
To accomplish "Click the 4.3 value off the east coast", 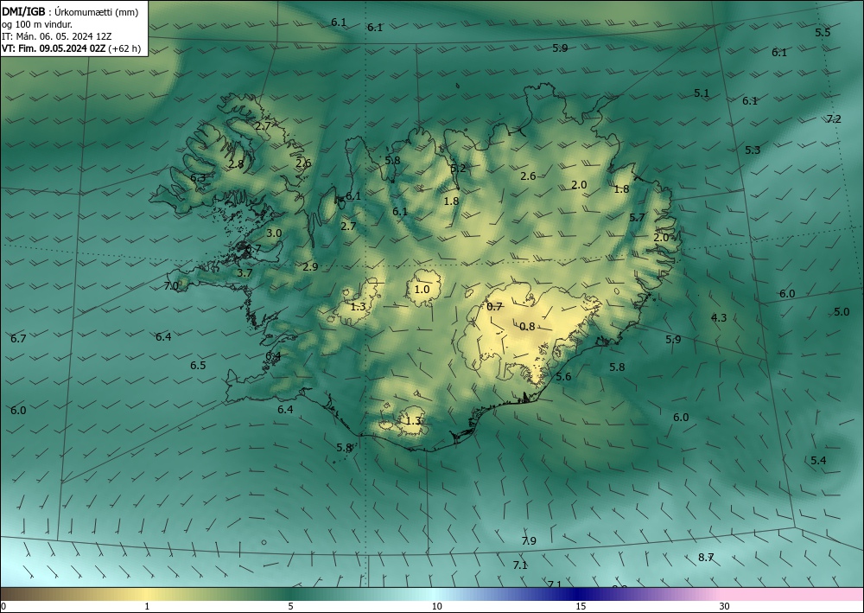I will pos(719,317).
